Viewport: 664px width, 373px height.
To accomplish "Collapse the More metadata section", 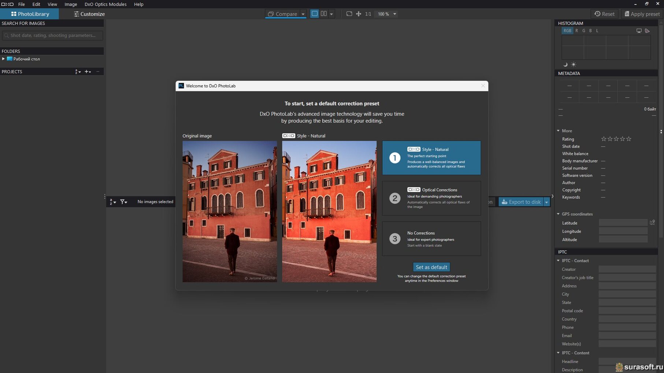I will click(558, 131).
